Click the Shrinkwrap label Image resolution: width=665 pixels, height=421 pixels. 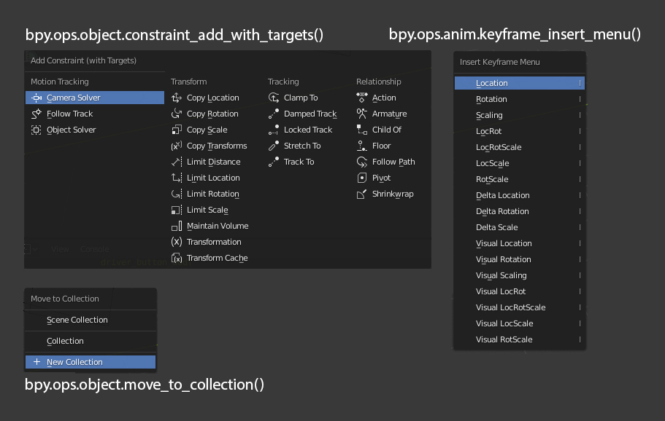[393, 194]
